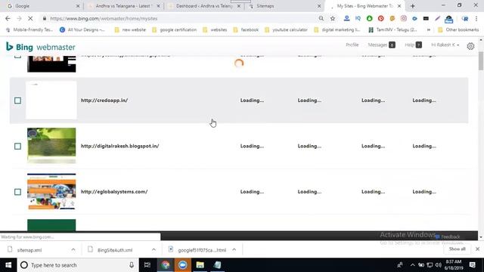Screen dimensions: 484x272
Task: Click the taskbar volume icon
Action: 439,265
